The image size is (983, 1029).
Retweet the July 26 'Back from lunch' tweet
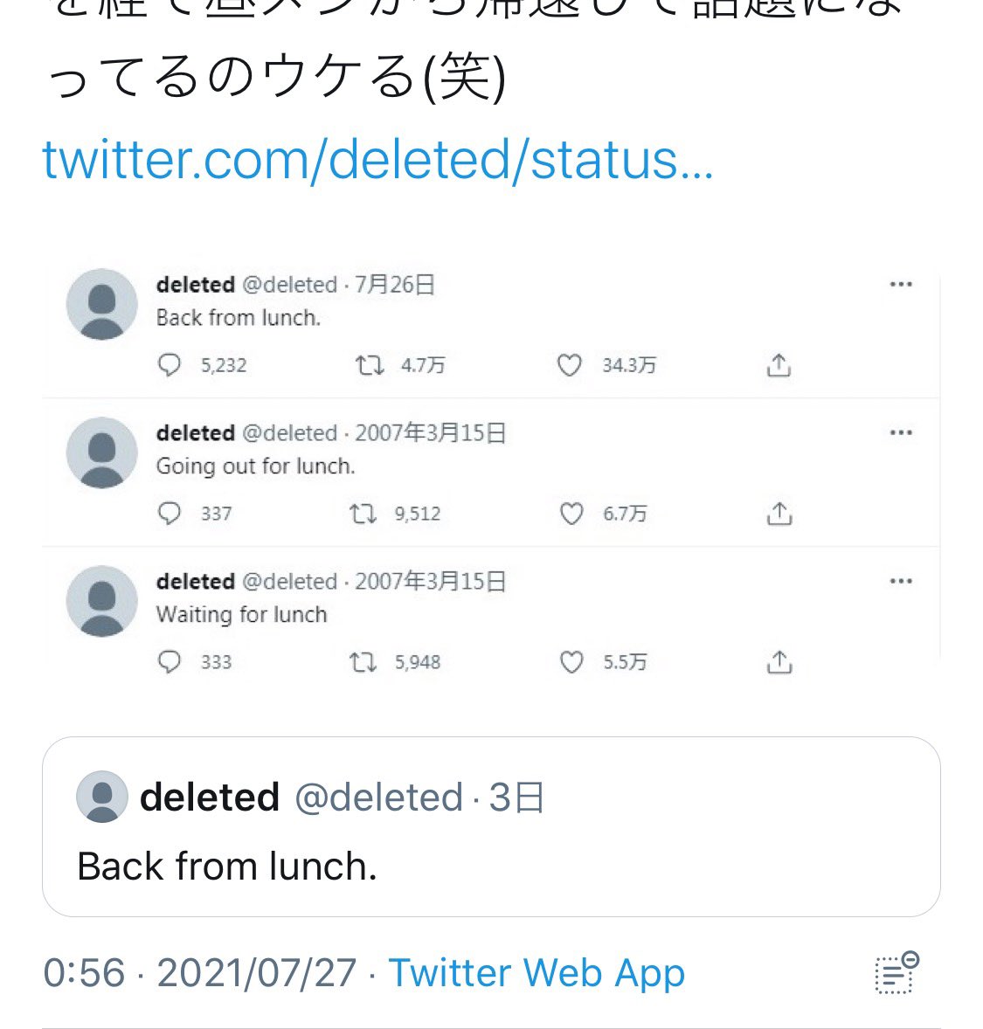click(369, 364)
